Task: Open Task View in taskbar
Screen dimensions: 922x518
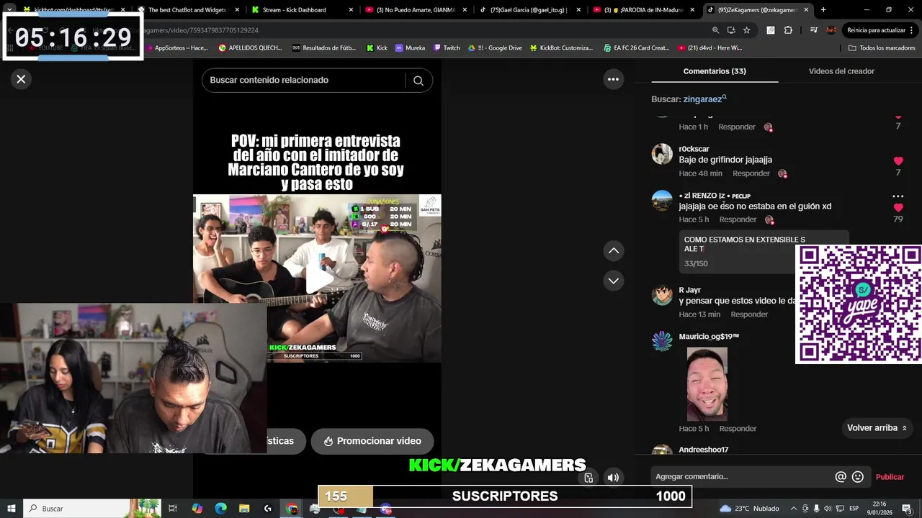Action: 173,509
